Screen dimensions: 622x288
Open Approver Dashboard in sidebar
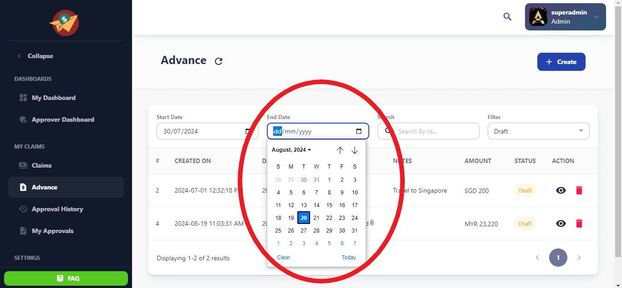(x=62, y=119)
